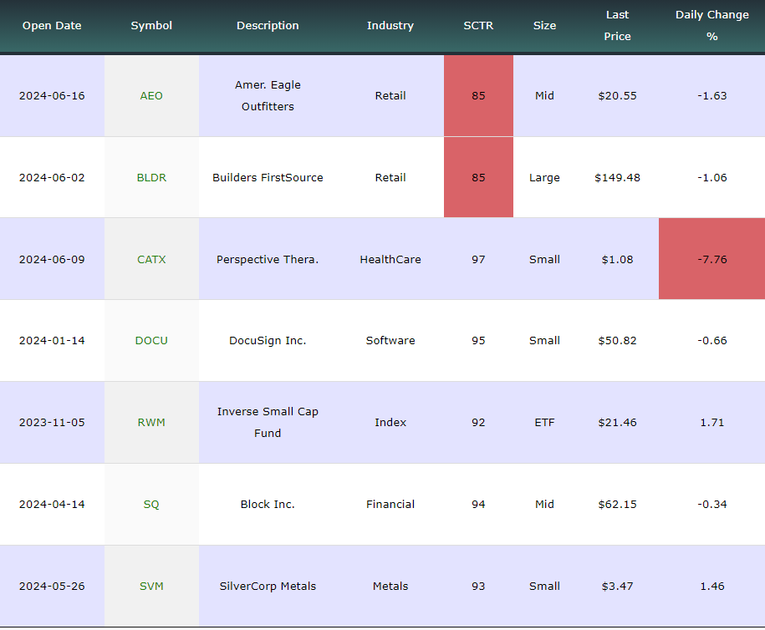This screenshot has height=630, width=765.
Task: Click the Metals industry cell
Action: coord(390,586)
